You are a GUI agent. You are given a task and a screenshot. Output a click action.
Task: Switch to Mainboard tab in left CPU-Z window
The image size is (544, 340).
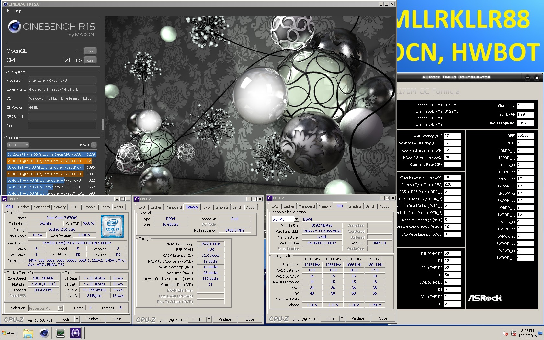pos(41,207)
